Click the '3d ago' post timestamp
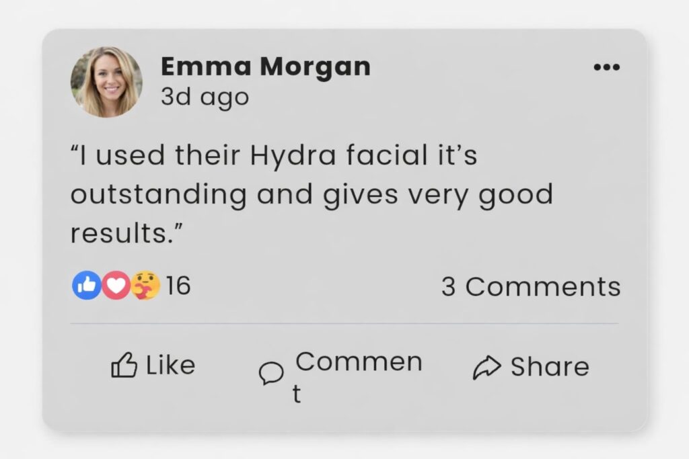 point(205,97)
